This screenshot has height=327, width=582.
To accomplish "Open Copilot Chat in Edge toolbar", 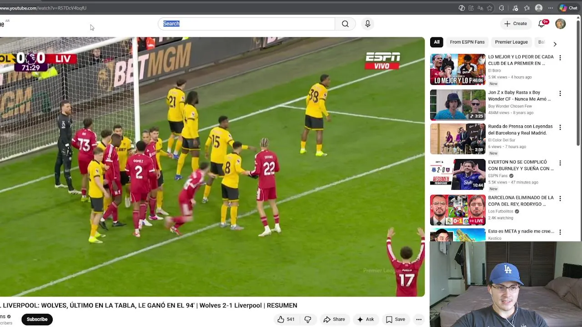I will pos(568,8).
